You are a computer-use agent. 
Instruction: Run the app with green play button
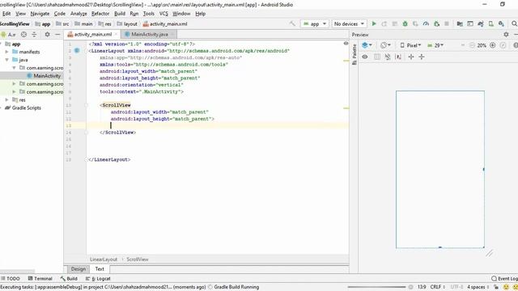pyautogui.click(x=374, y=23)
